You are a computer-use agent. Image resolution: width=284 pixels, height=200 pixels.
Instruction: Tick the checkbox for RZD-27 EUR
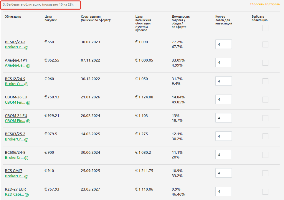click(265, 192)
